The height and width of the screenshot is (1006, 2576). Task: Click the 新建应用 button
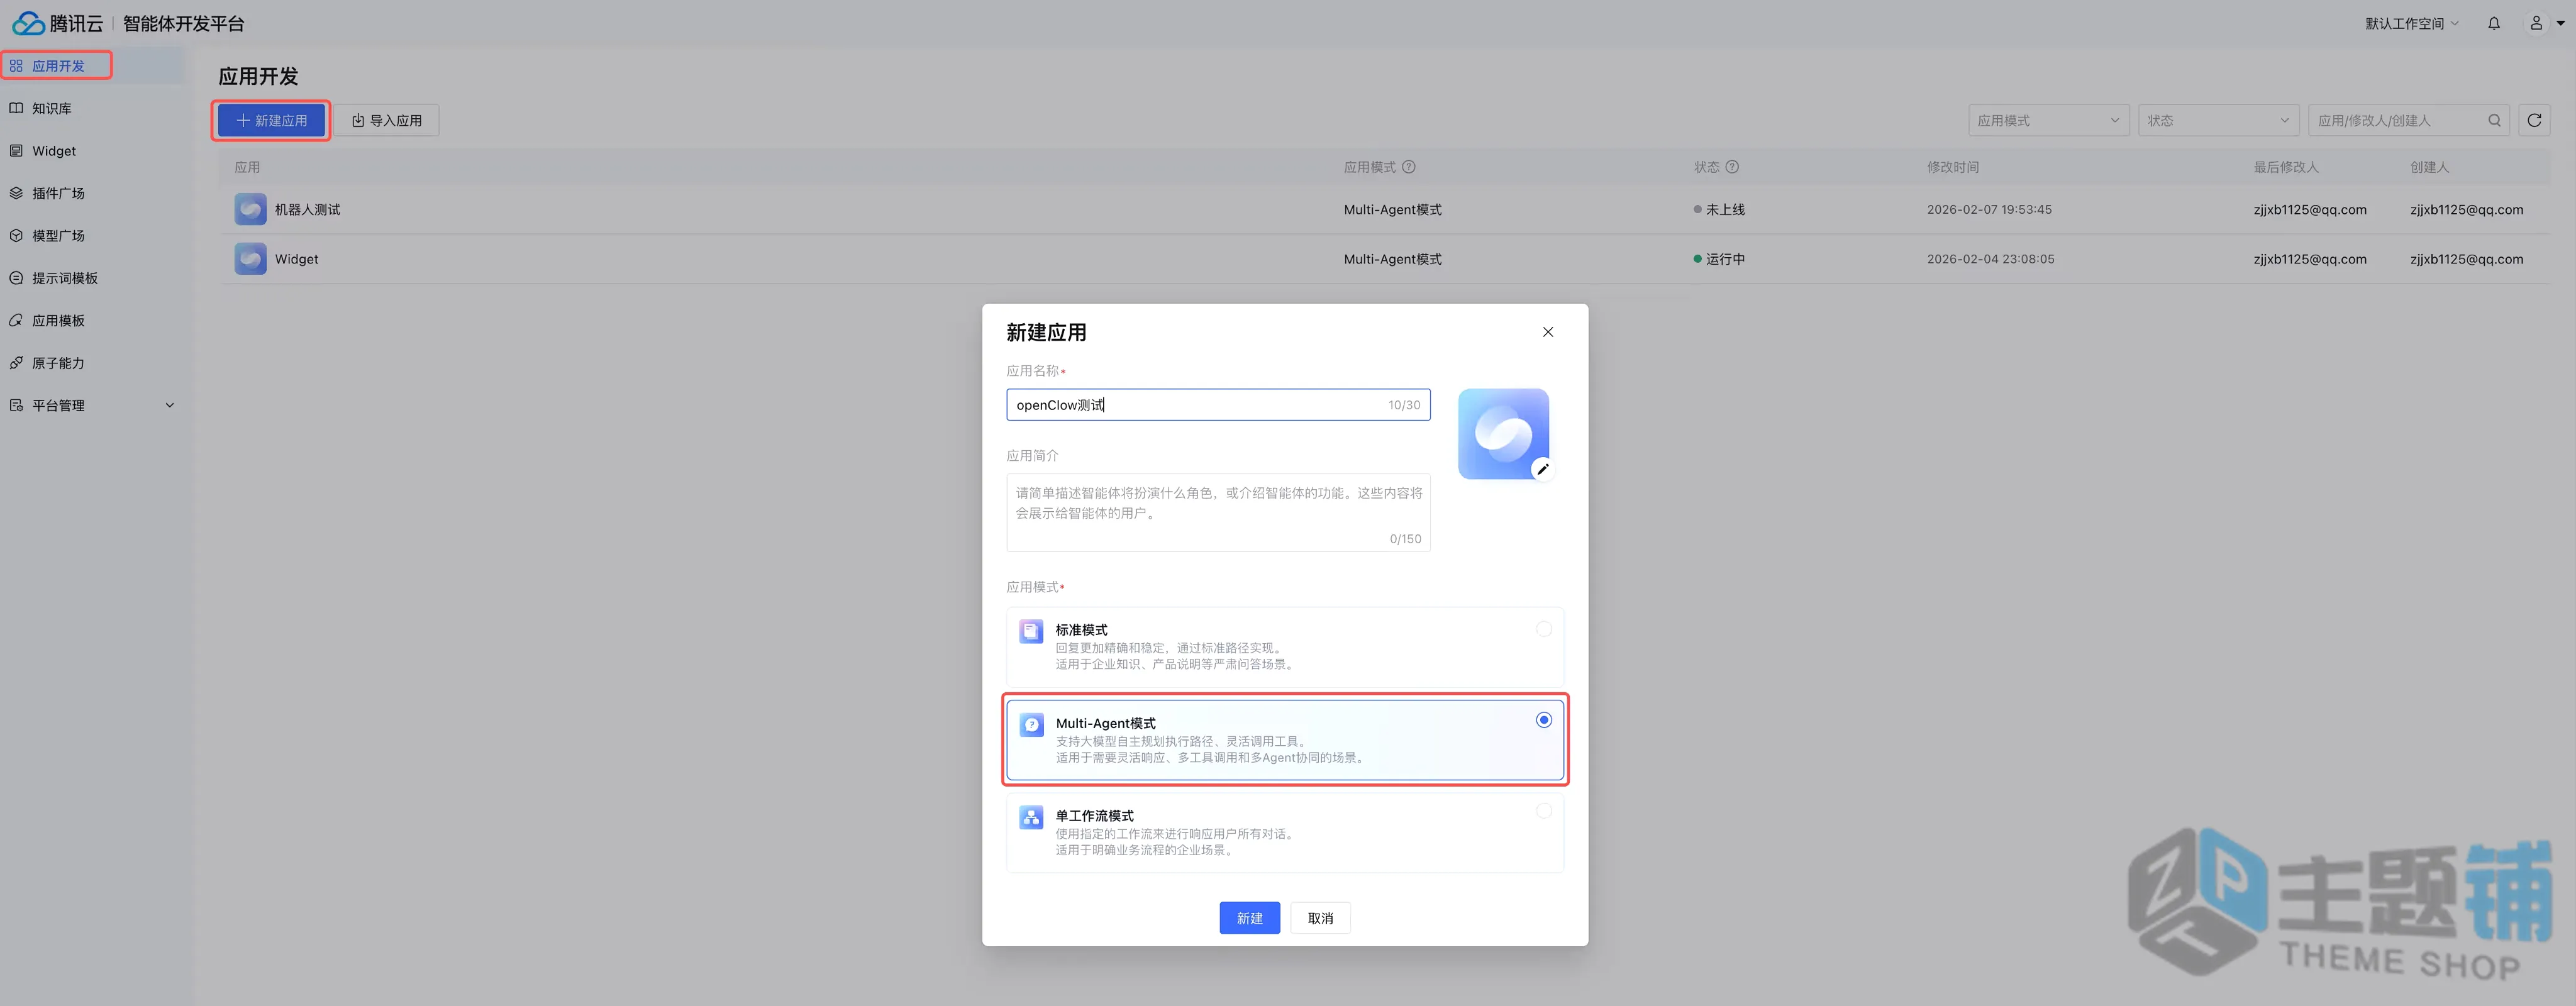pyautogui.click(x=272, y=120)
